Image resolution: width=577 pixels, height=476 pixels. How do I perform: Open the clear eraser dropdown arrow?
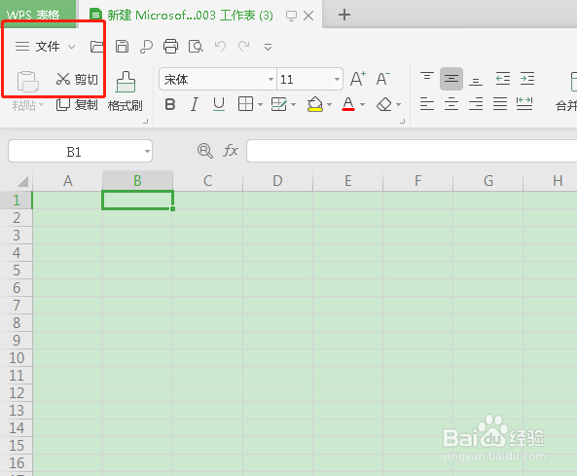pyautogui.click(x=399, y=105)
